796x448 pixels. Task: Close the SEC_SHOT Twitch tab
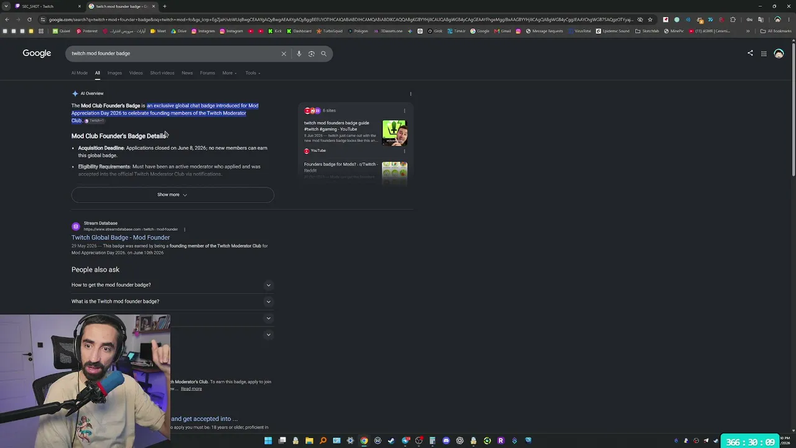pyautogui.click(x=79, y=6)
